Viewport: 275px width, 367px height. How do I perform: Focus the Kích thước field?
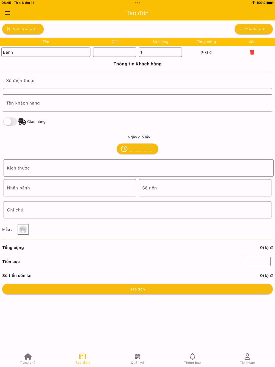point(139,168)
